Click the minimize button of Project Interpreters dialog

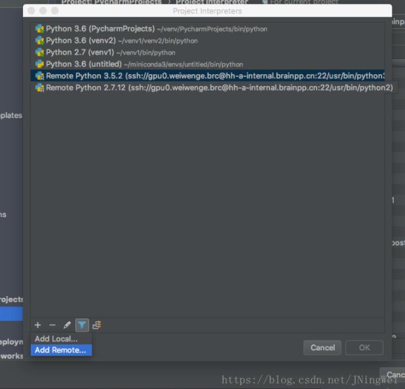coord(43,10)
